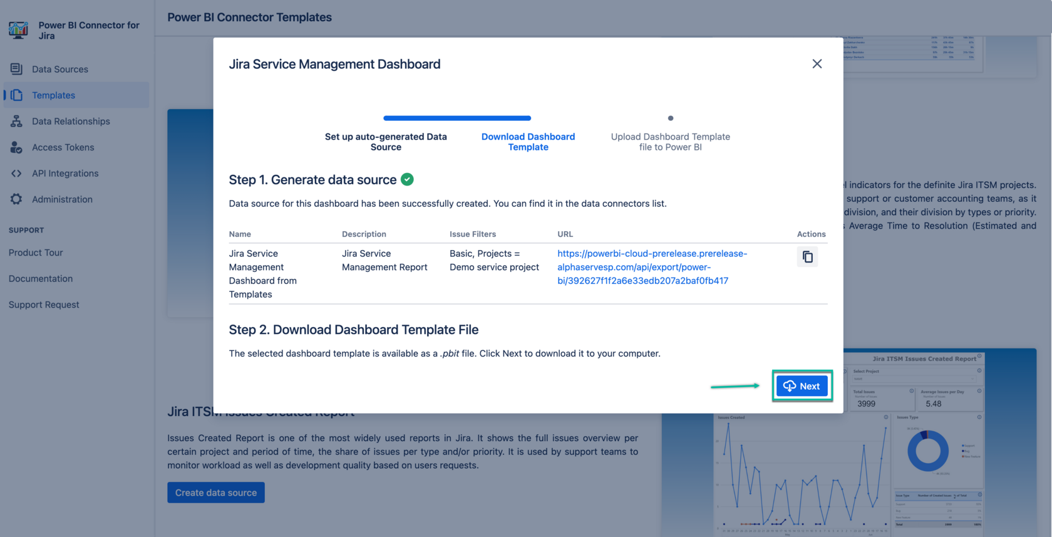Select the Set up auto-generated Data Source step
This screenshot has width=1052, height=537.
(386, 142)
